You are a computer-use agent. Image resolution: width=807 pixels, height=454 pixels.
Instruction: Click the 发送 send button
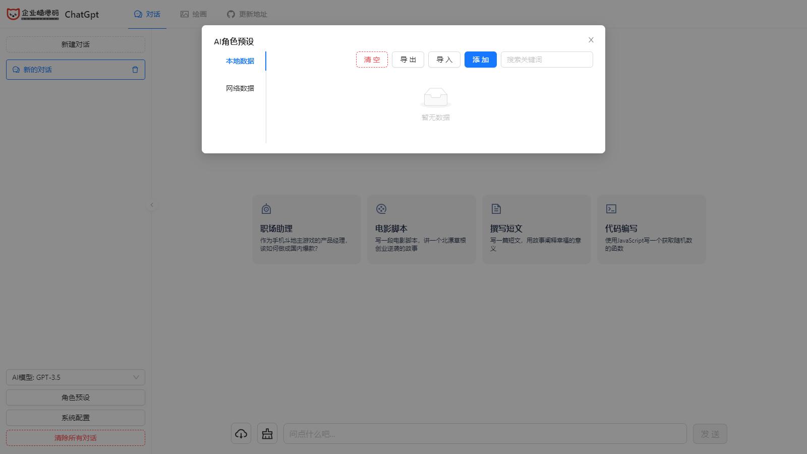pyautogui.click(x=710, y=434)
